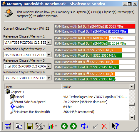Click the green Float Buff 2014 MB/s bar
Viewport: 139px width, 132px height.
[95, 43]
